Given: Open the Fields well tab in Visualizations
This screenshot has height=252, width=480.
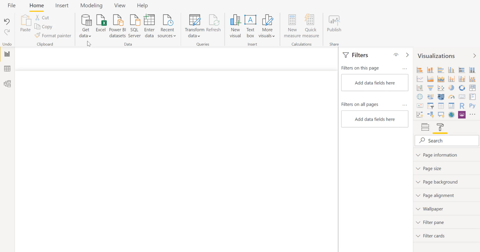Looking at the screenshot, I should [425, 127].
